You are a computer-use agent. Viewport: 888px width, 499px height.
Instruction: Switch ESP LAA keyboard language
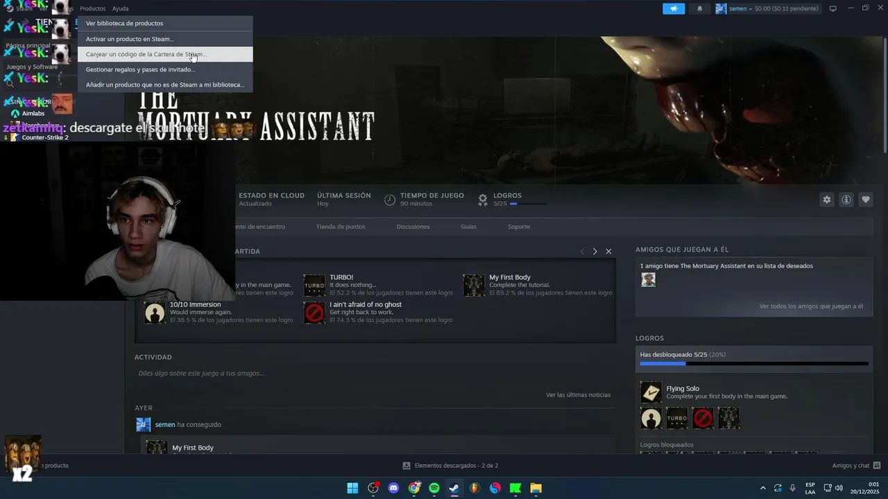pos(810,488)
